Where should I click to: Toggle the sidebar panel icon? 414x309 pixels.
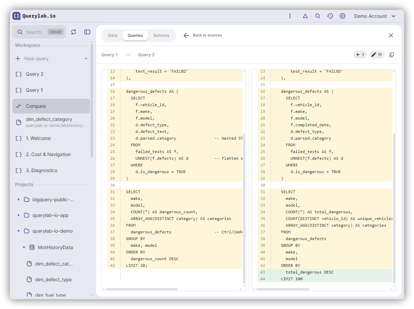point(87,32)
